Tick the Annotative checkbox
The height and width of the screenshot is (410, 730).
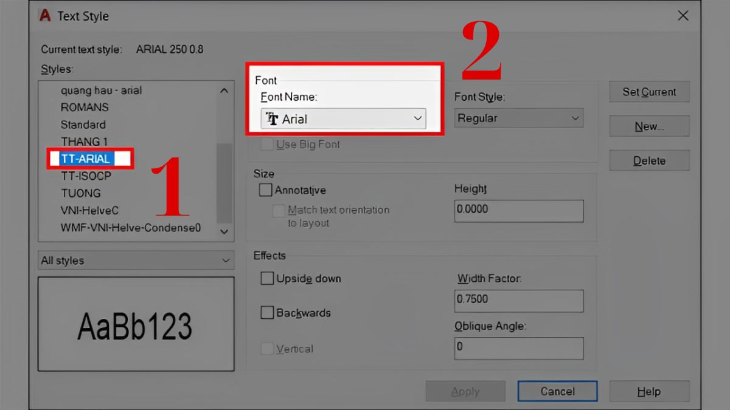pos(265,190)
